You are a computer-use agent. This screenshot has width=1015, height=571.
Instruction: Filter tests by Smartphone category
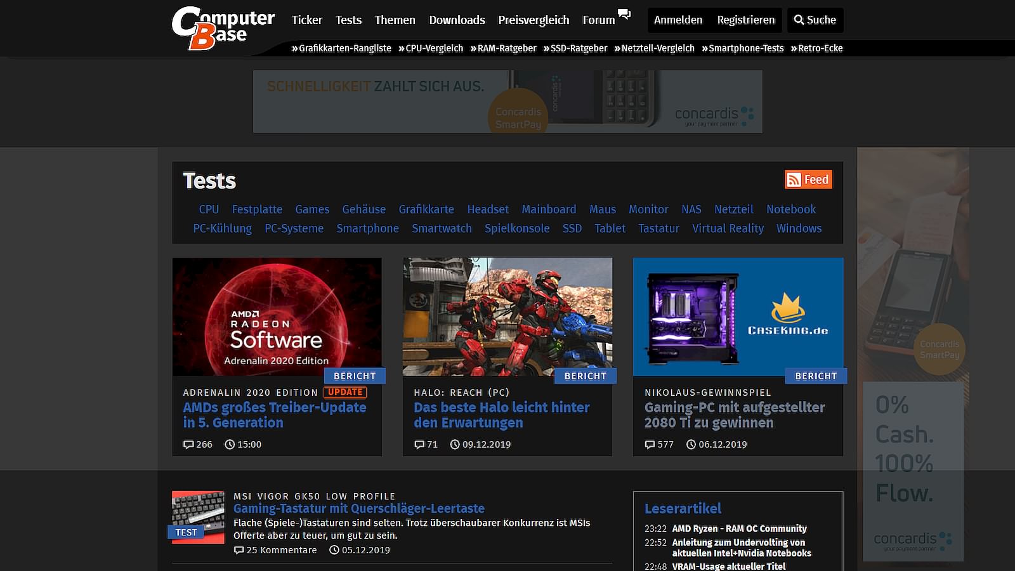click(368, 228)
